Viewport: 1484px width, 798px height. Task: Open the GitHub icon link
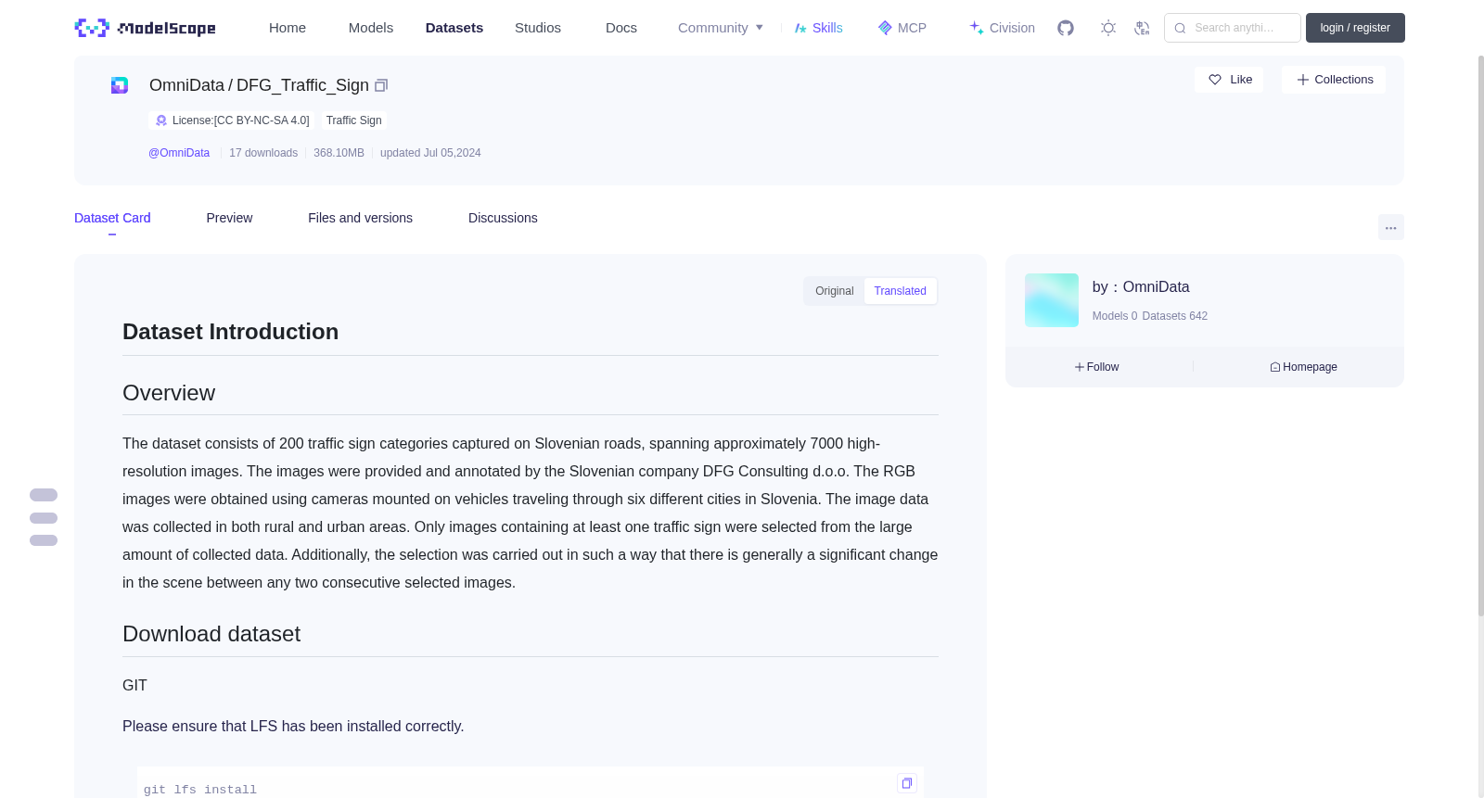coord(1066,28)
